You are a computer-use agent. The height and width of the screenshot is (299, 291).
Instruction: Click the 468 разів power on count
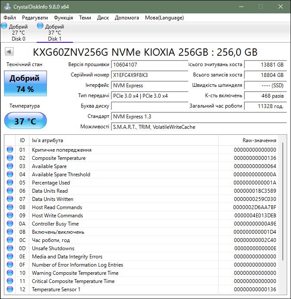pos(265,96)
